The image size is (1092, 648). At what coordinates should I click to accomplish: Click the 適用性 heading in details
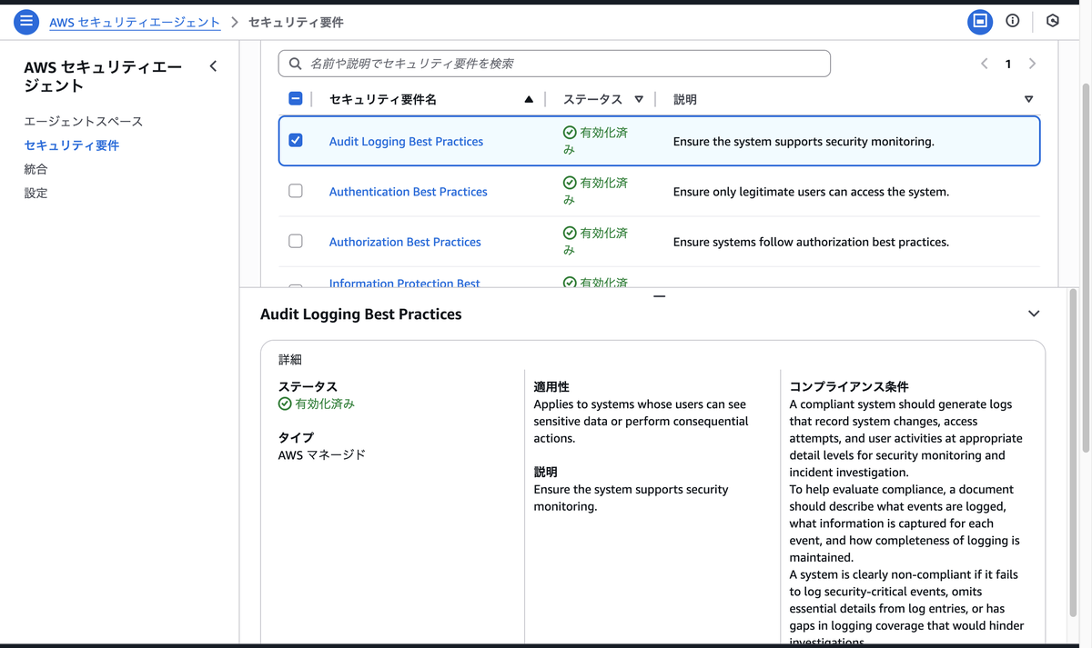[x=551, y=386]
